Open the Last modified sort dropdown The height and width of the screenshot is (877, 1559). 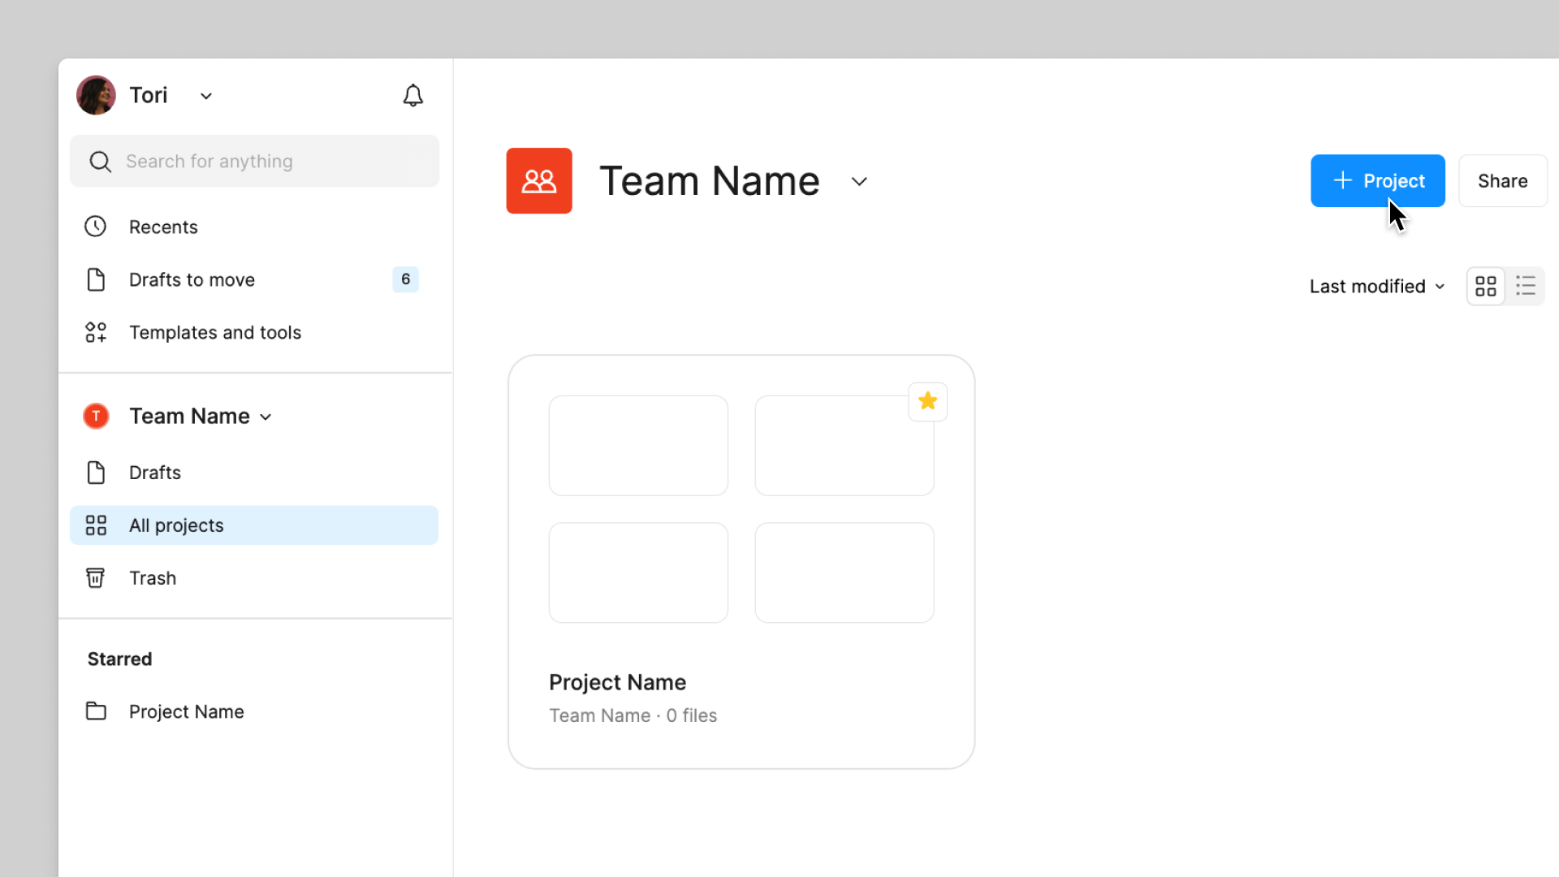(x=1376, y=286)
